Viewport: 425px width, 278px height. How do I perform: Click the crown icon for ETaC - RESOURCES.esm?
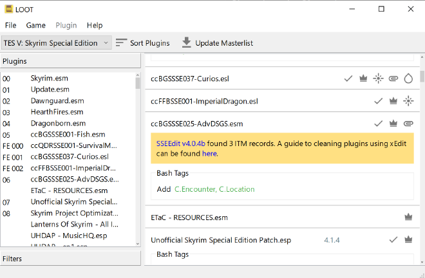[x=408, y=218]
